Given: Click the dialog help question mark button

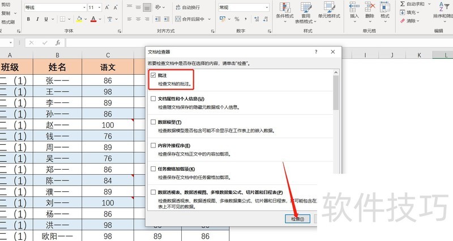Looking at the screenshot, I should [315, 51].
